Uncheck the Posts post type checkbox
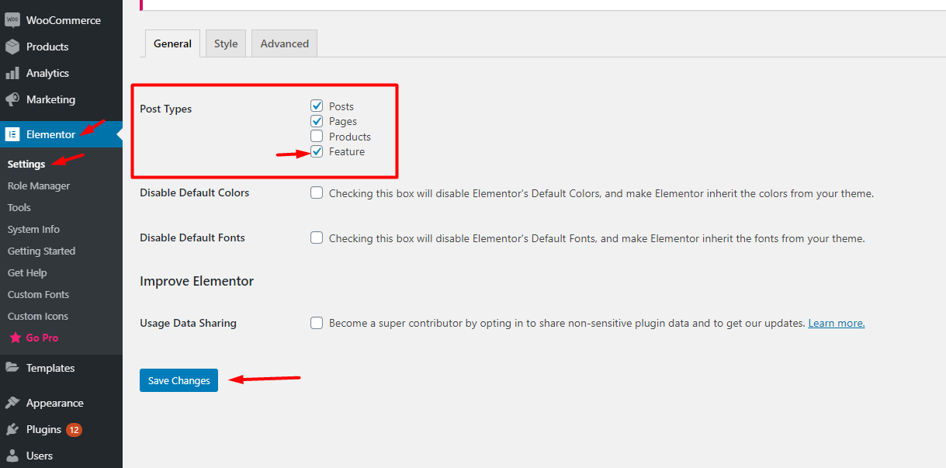 point(317,106)
